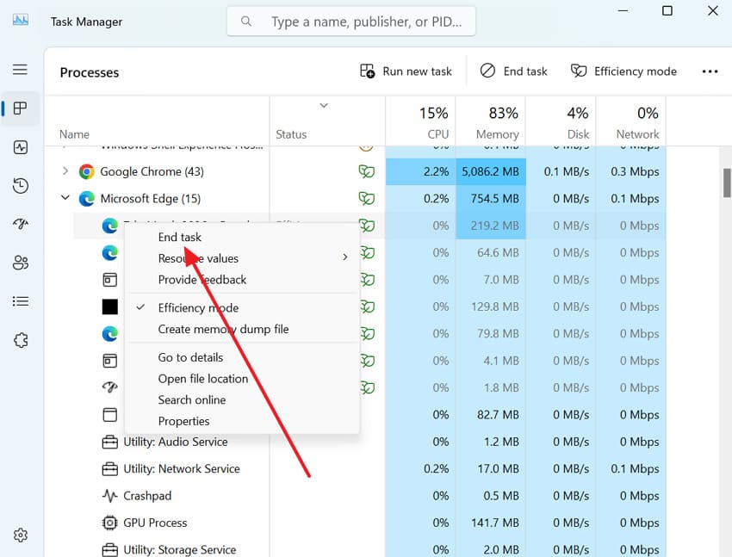Image resolution: width=732 pixels, height=557 pixels.
Task: Toggle Efficiency mode in context menu
Action: pyautogui.click(x=198, y=307)
